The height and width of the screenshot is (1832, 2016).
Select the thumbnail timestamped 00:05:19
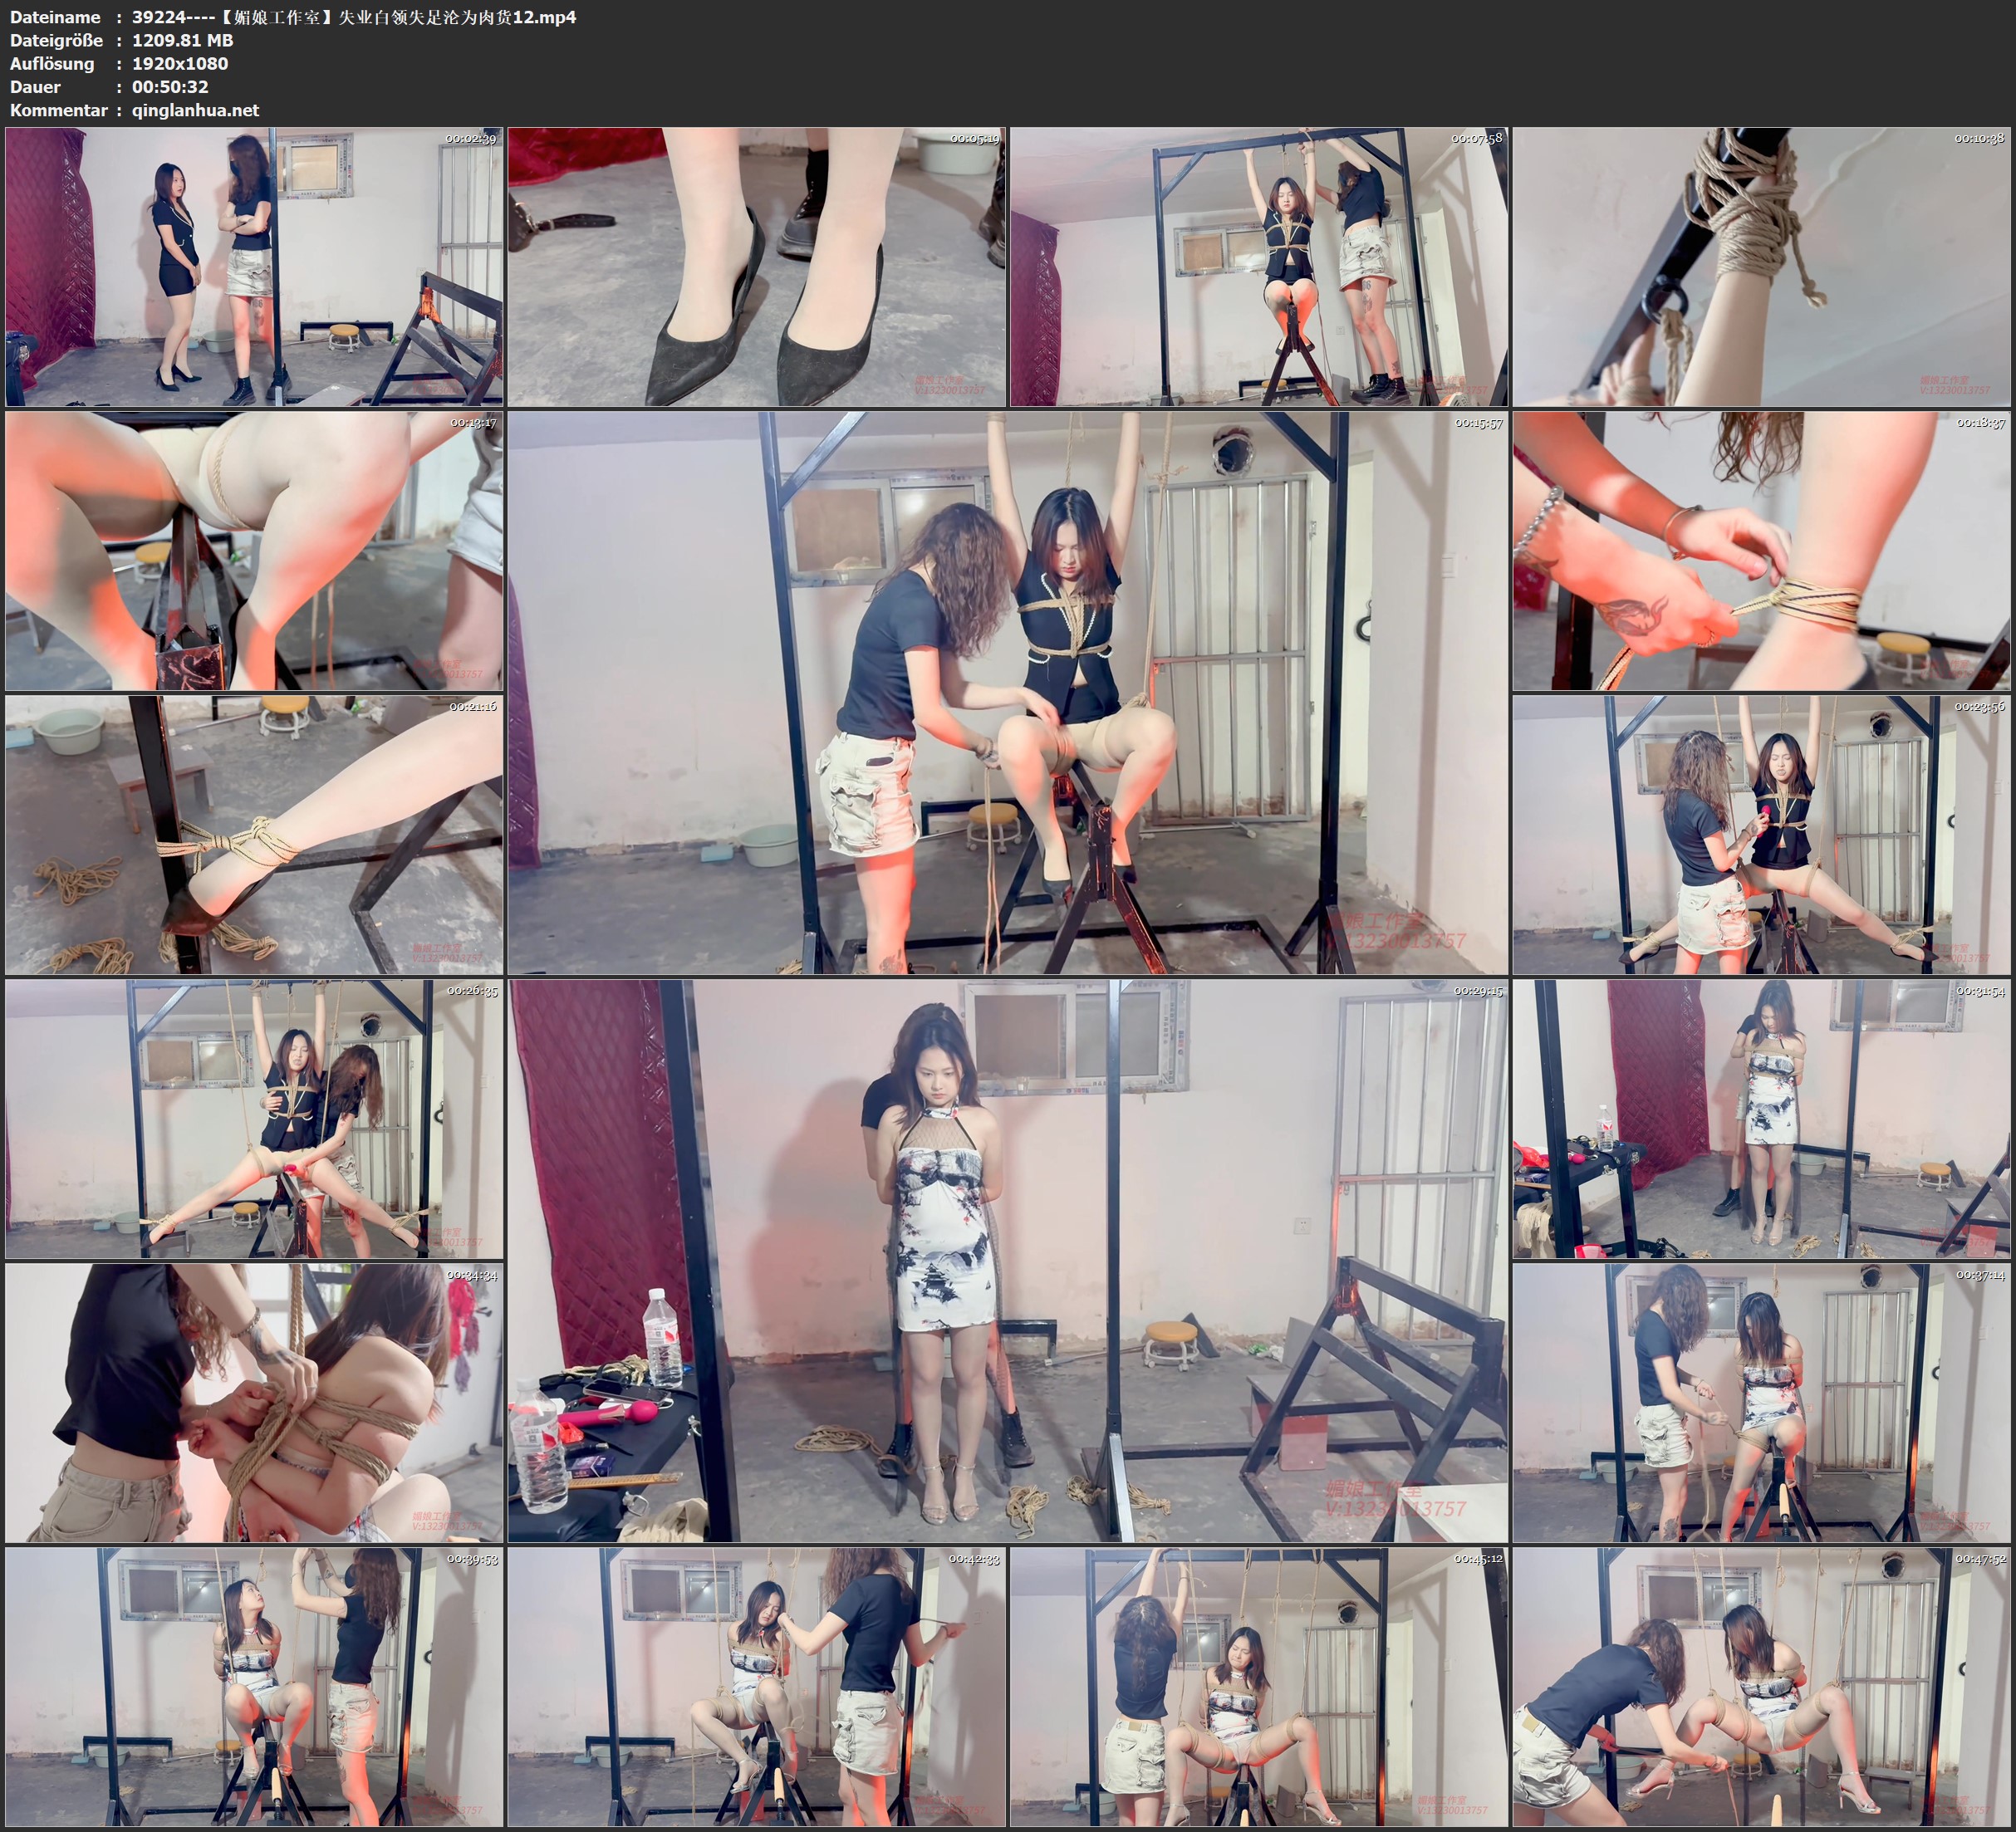click(757, 267)
